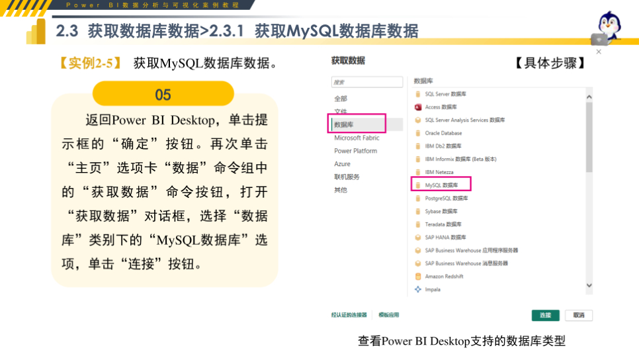Select SQL Server 数据库 entry

click(445, 94)
